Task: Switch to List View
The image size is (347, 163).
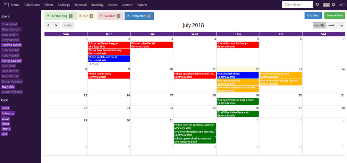Action: point(313,16)
